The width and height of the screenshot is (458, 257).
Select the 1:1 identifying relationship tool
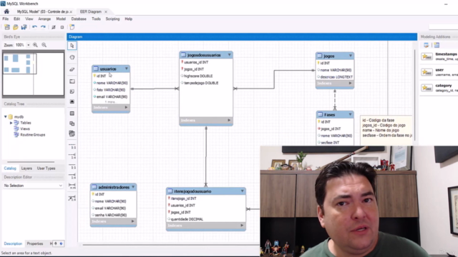coord(72,166)
